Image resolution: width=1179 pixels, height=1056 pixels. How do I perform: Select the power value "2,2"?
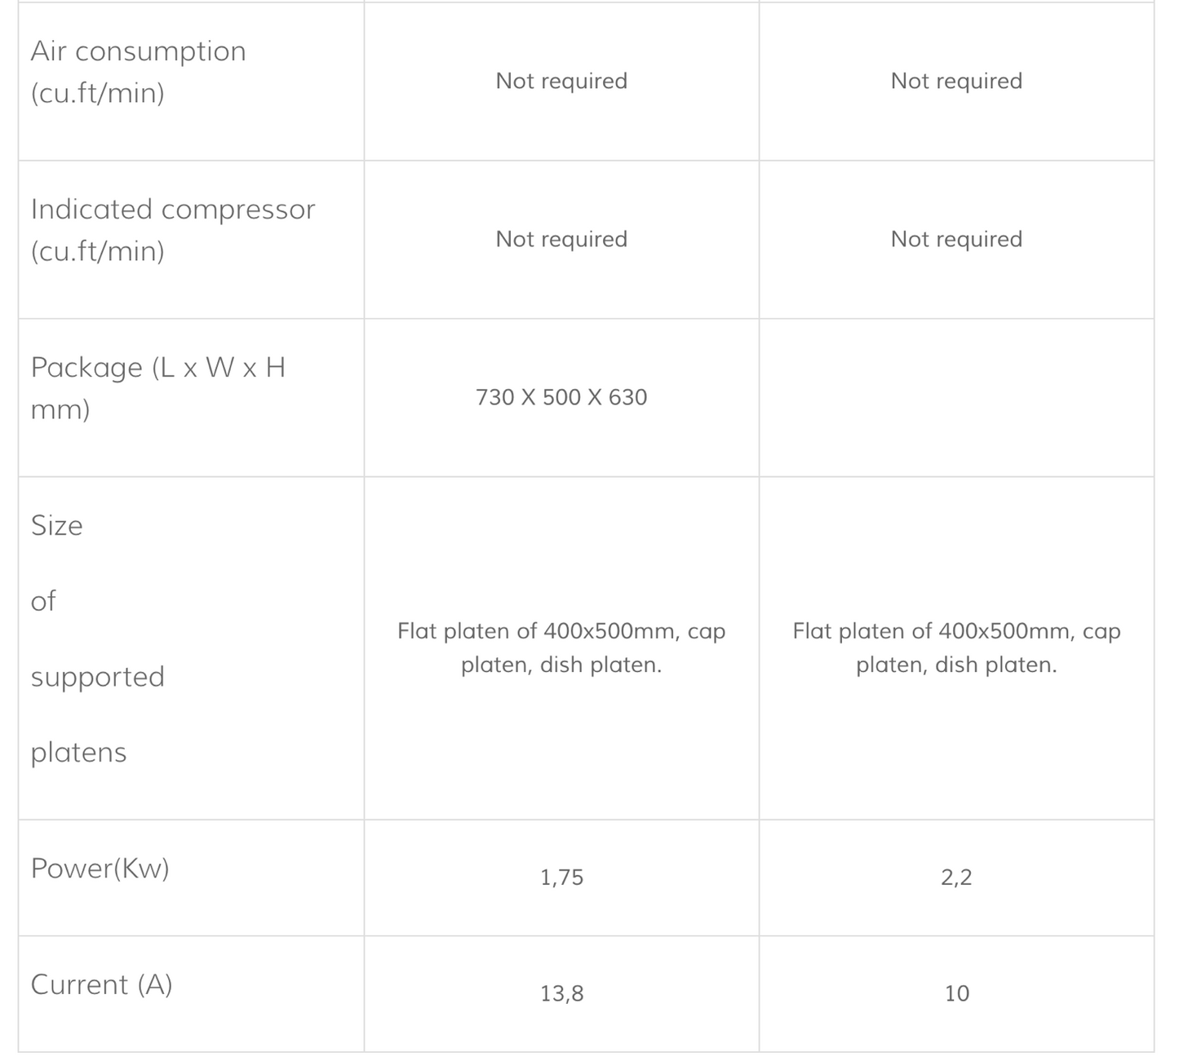coord(956,877)
